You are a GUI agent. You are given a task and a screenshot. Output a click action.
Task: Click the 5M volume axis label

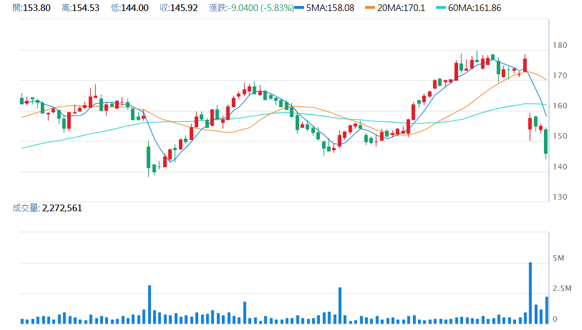tap(558, 258)
